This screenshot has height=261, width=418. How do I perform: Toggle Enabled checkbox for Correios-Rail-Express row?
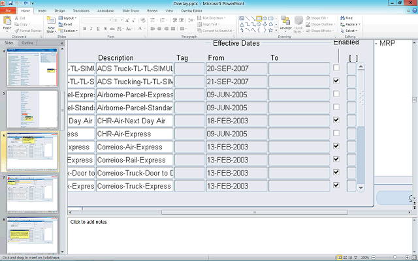336,159
